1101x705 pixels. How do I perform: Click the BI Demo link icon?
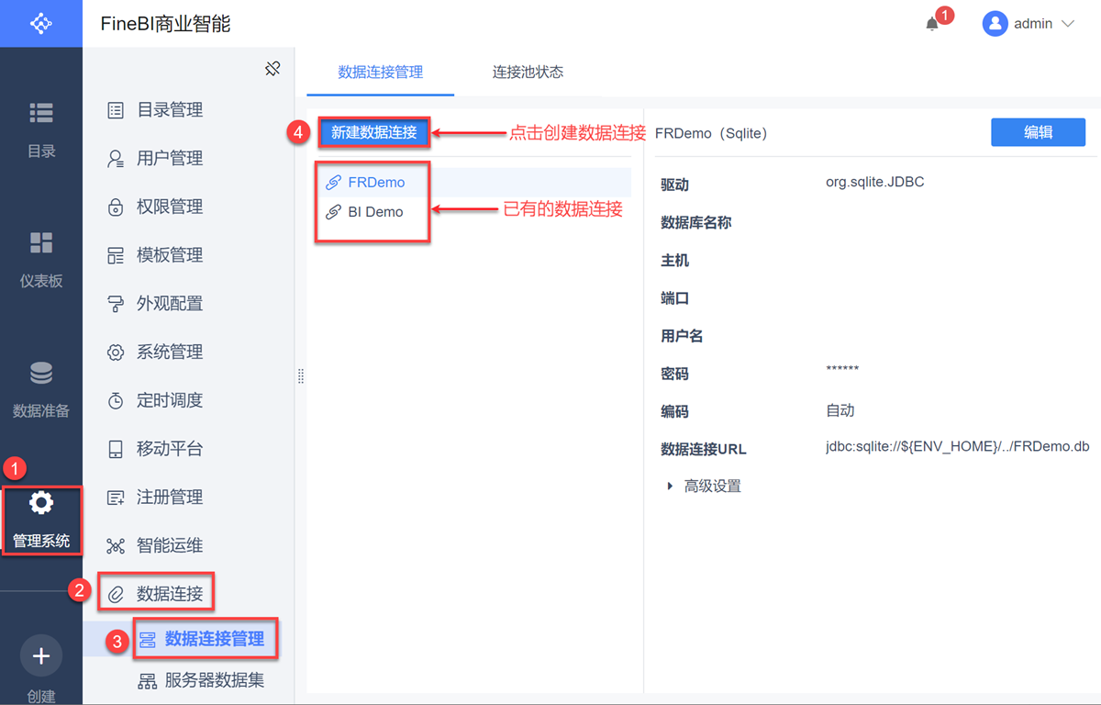pos(334,212)
